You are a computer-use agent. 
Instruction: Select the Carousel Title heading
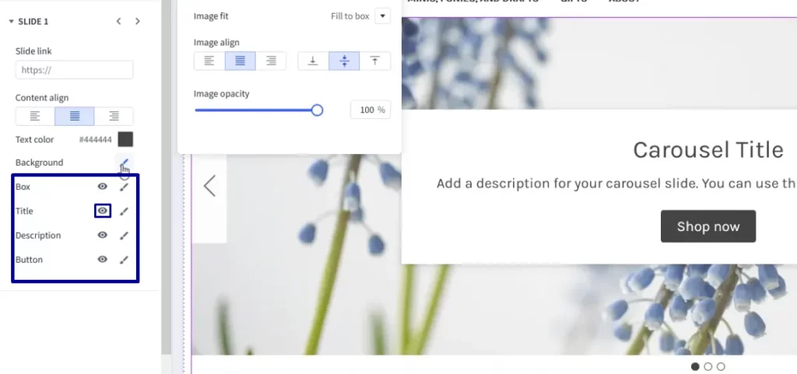point(708,150)
